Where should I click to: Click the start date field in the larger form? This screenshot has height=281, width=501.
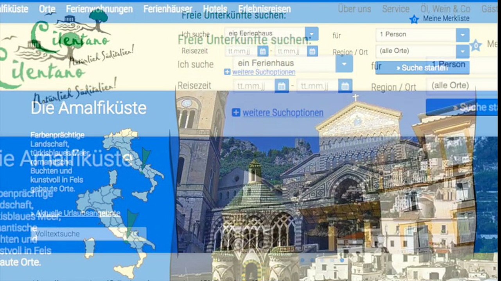tap(254, 86)
